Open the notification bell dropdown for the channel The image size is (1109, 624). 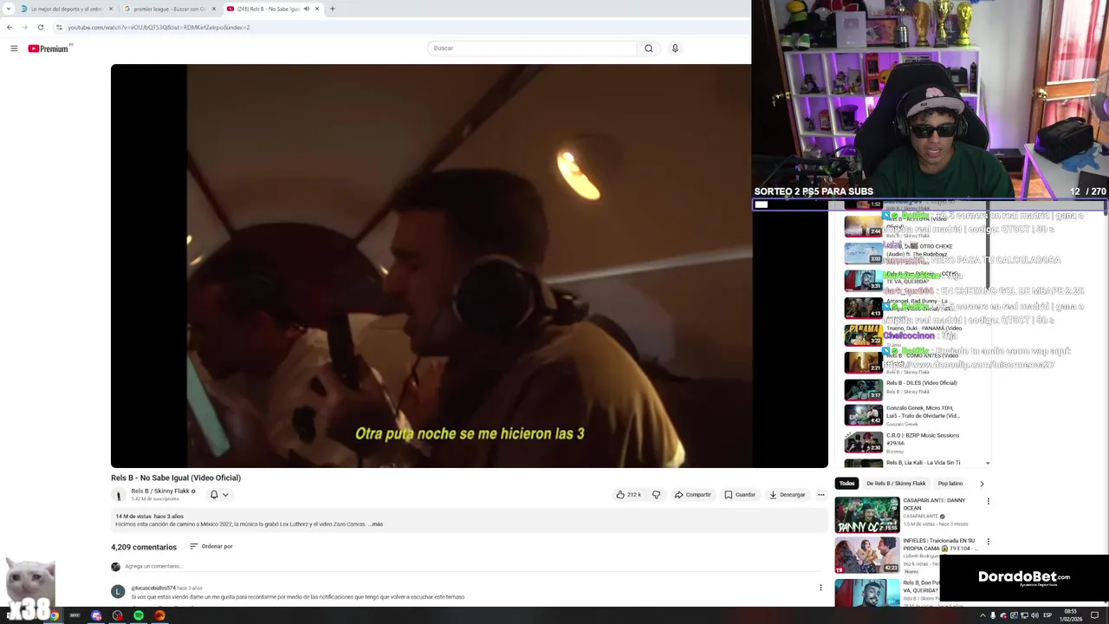coord(219,495)
